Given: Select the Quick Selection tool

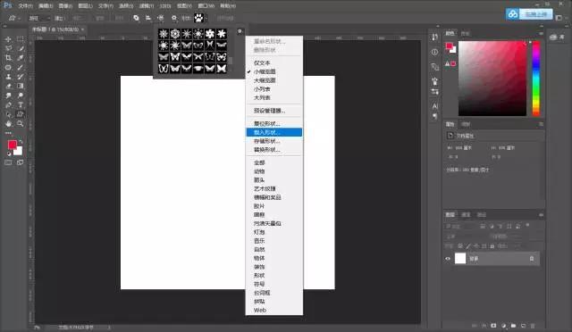Looking at the screenshot, I should (20, 48).
